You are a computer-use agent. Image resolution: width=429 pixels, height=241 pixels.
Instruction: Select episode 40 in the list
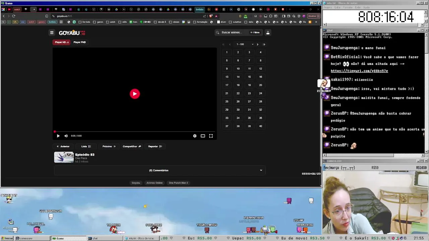click(260, 126)
